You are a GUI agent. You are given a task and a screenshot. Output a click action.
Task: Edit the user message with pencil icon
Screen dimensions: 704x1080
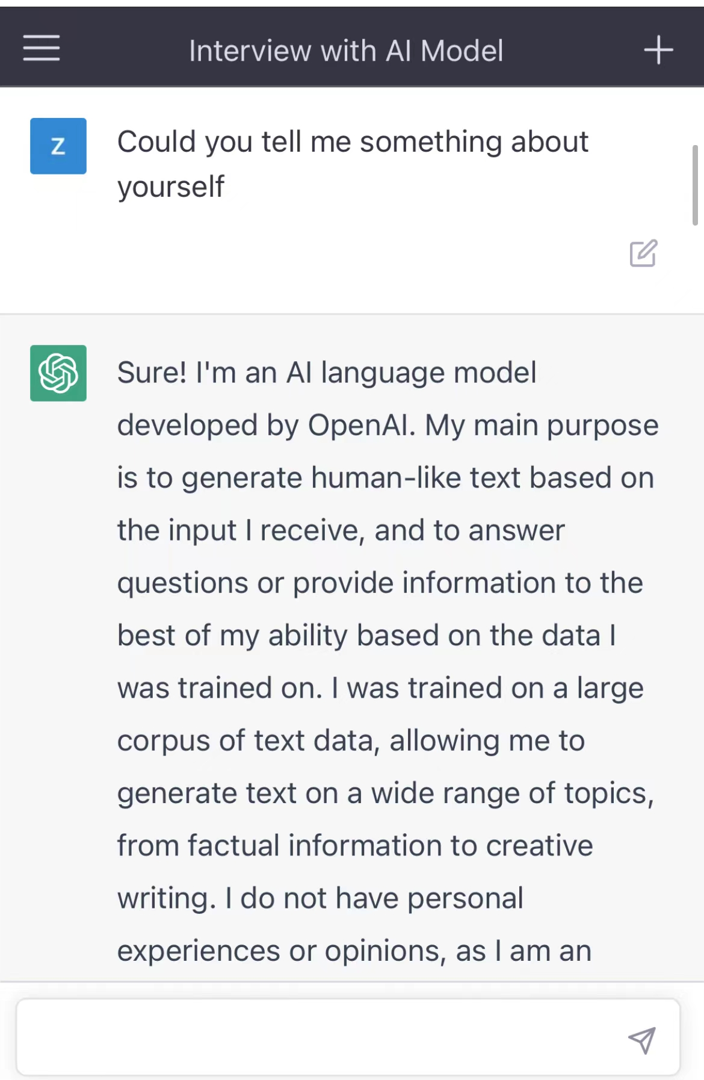click(x=643, y=253)
